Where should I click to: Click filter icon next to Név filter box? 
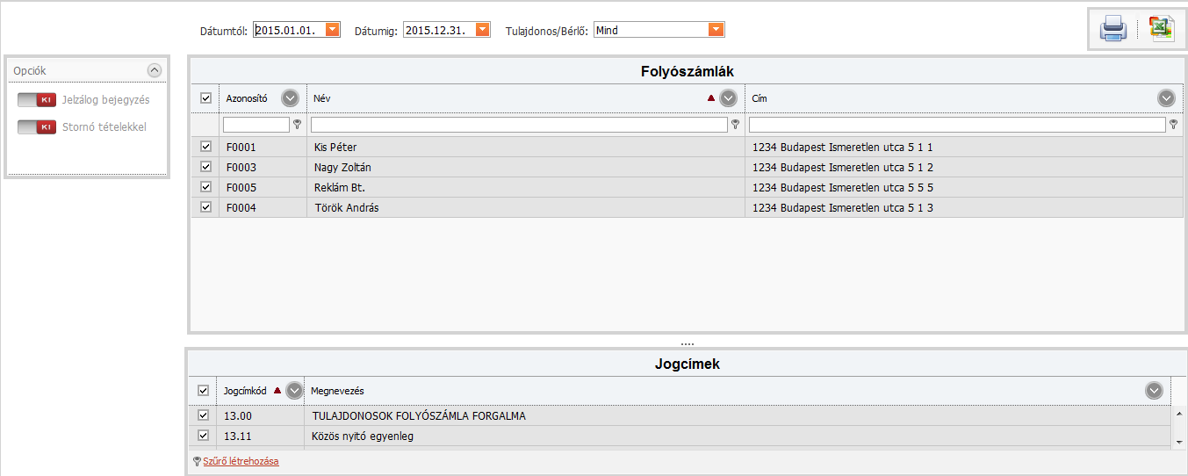(735, 125)
